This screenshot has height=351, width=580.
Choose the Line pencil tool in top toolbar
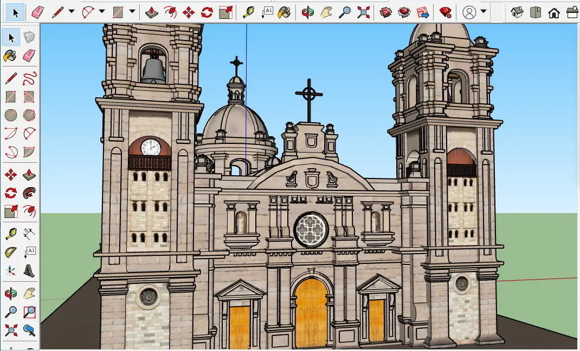pyautogui.click(x=57, y=12)
